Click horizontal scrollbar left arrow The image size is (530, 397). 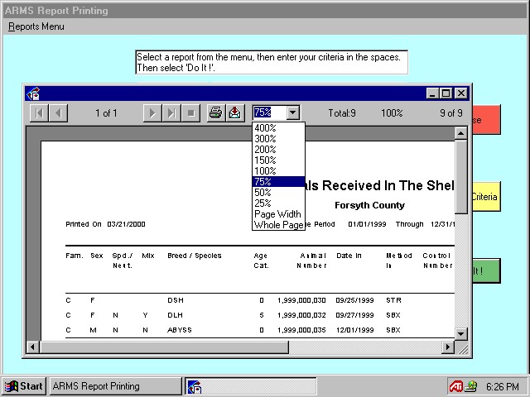(x=33, y=347)
